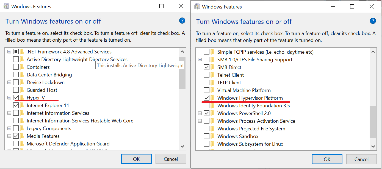Viewport: 382px width, 169px height.
Task: Click OK to apply feature changes
Action: 136,159
